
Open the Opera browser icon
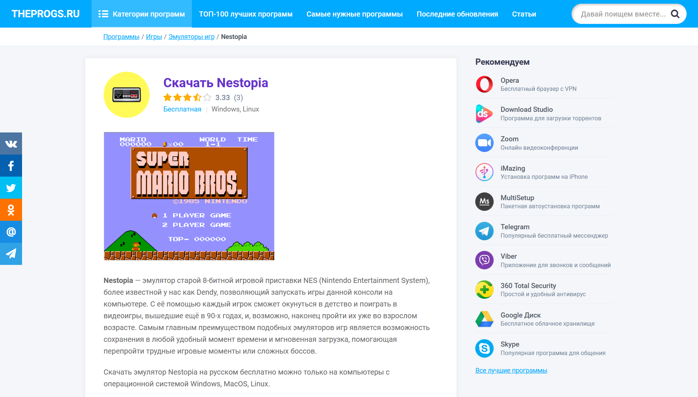(484, 84)
